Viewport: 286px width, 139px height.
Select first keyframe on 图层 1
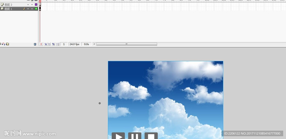pos(40,9)
